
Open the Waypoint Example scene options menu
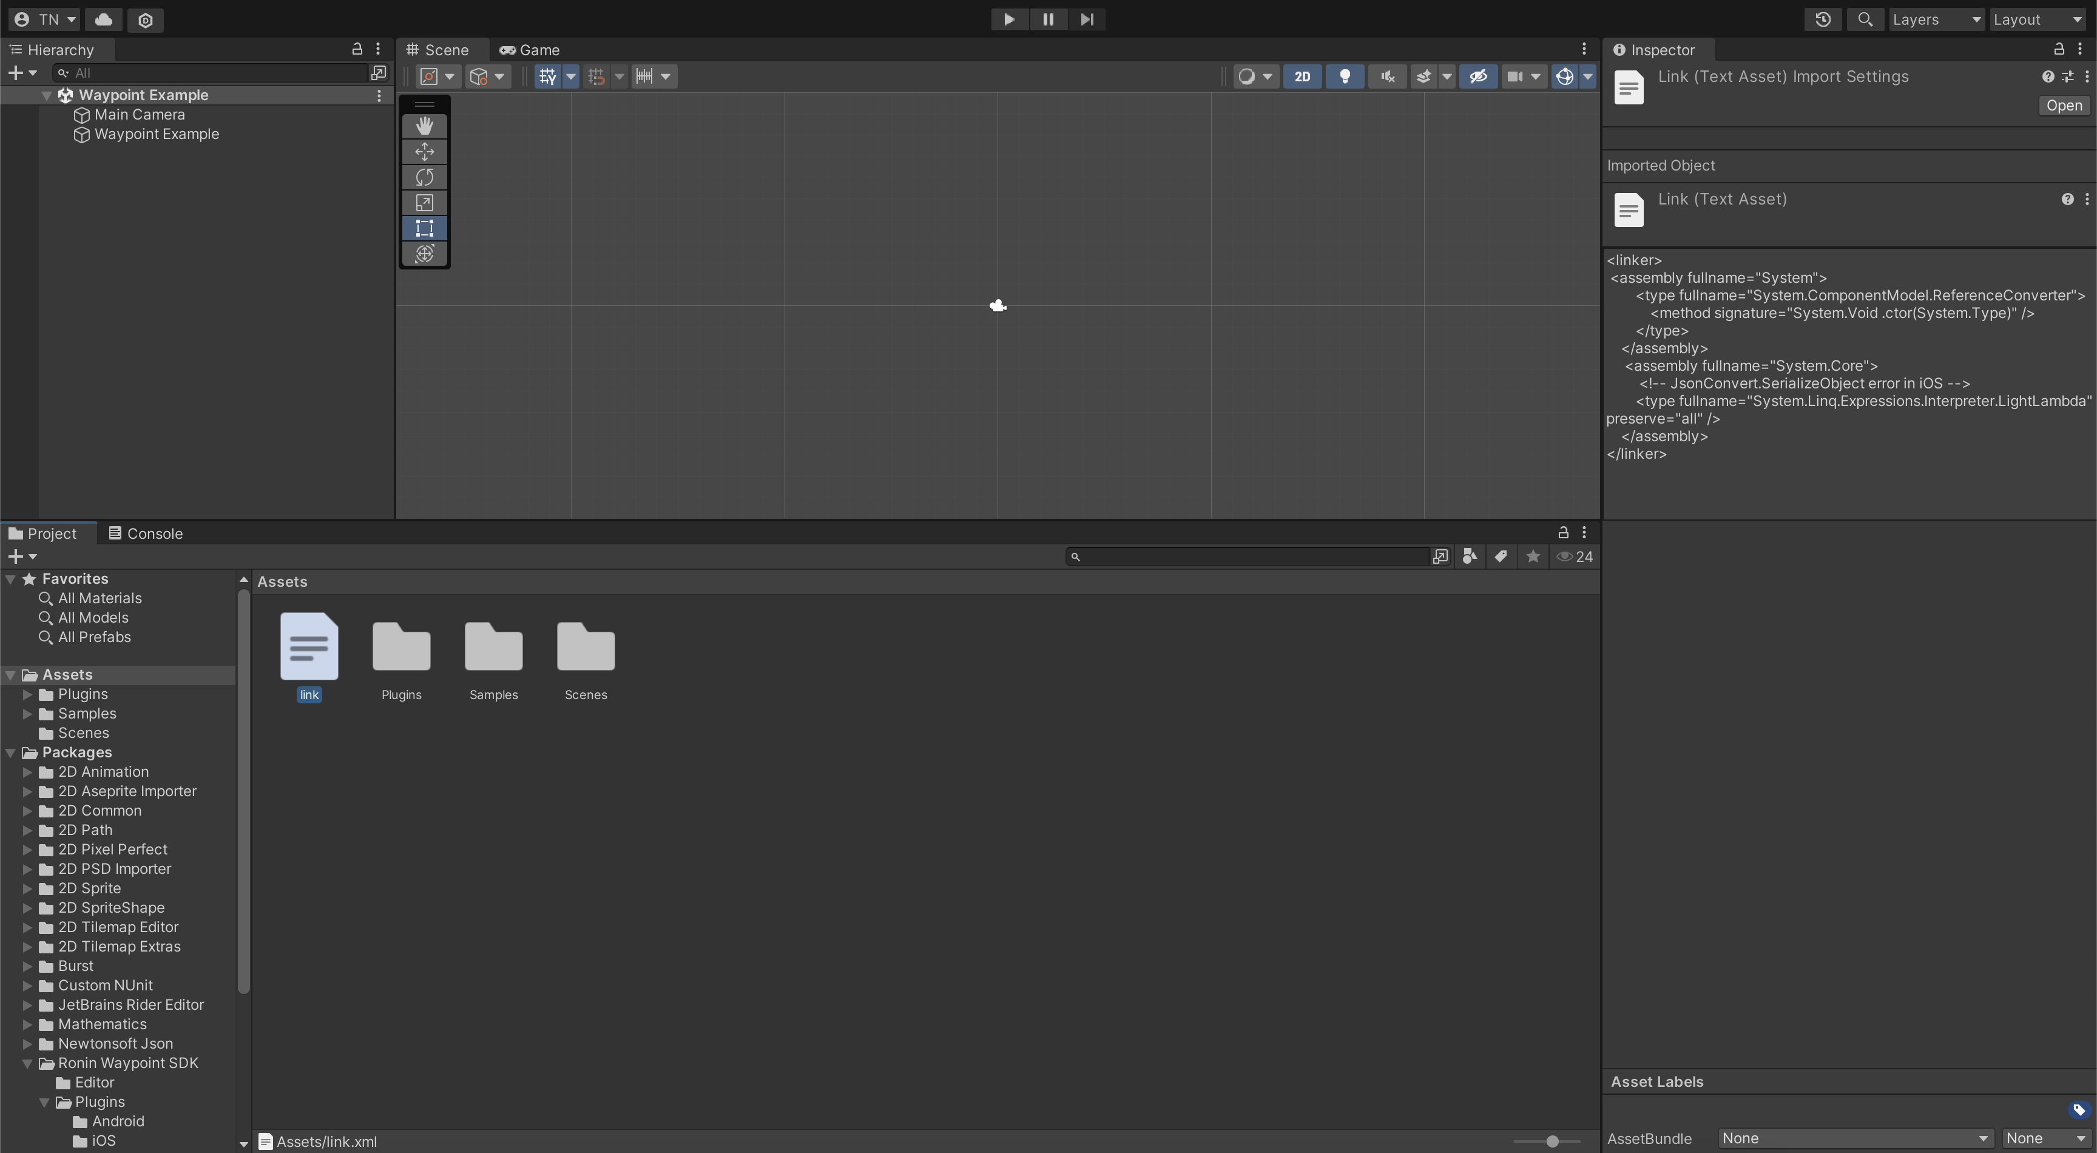point(379,95)
